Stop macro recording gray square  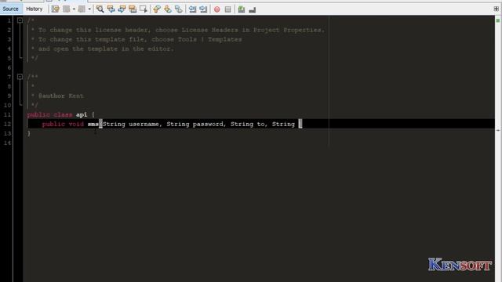[227, 9]
